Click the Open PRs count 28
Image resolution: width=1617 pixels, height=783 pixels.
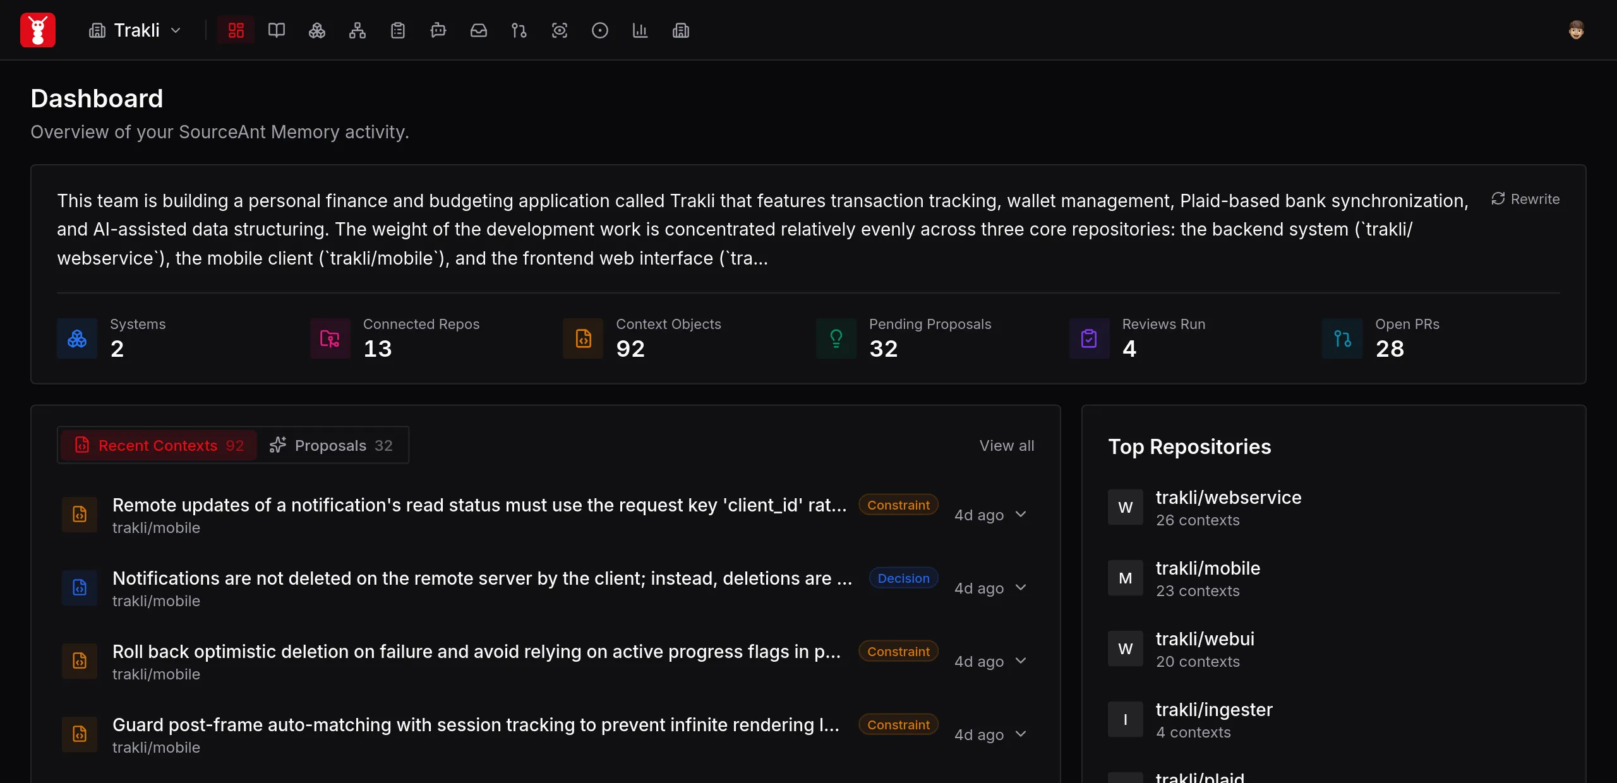1390,349
